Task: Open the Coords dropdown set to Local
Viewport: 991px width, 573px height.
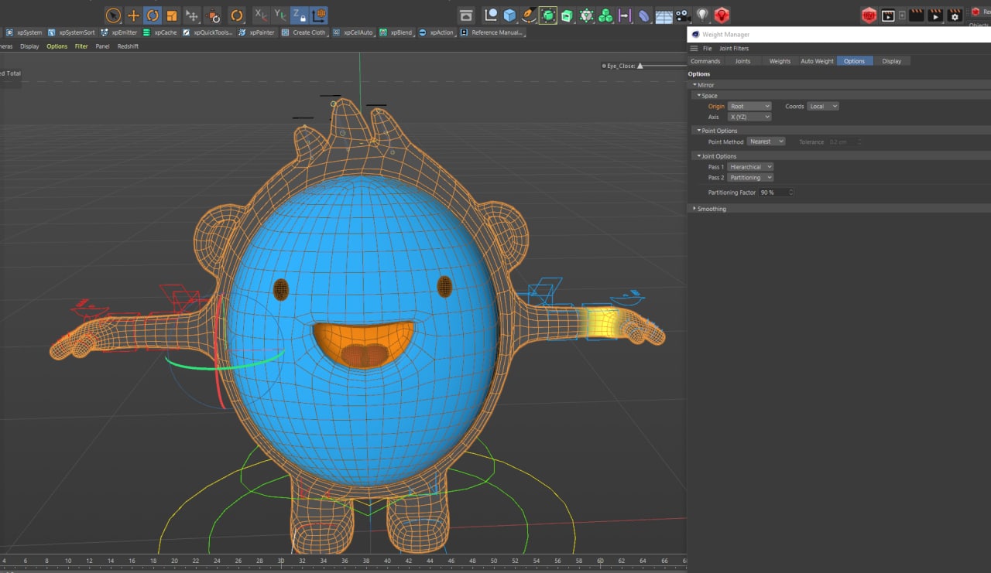Action: point(823,106)
